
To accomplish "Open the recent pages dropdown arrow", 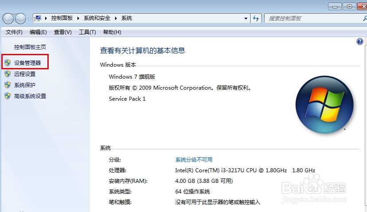I will tap(29, 19).
